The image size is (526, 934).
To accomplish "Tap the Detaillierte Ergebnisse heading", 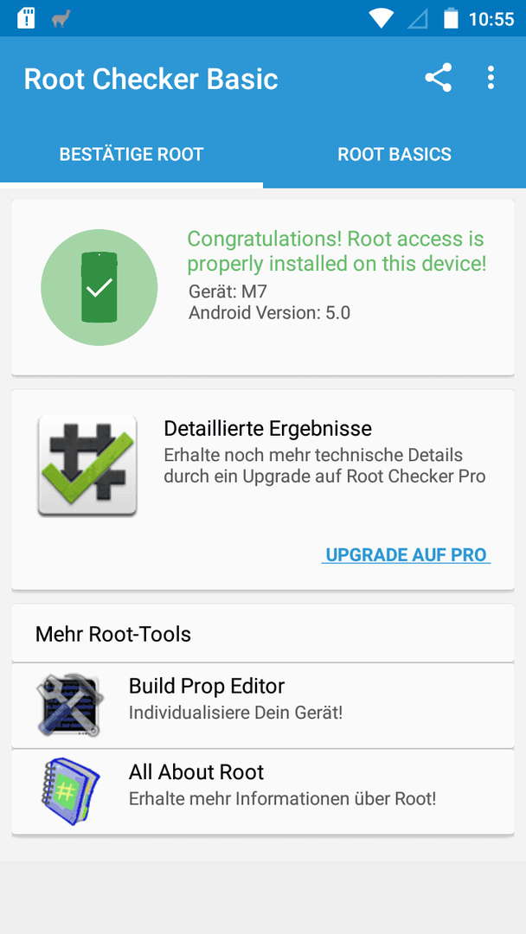I will pyautogui.click(x=267, y=428).
